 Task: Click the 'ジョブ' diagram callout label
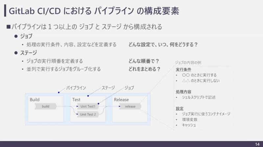point(129,88)
